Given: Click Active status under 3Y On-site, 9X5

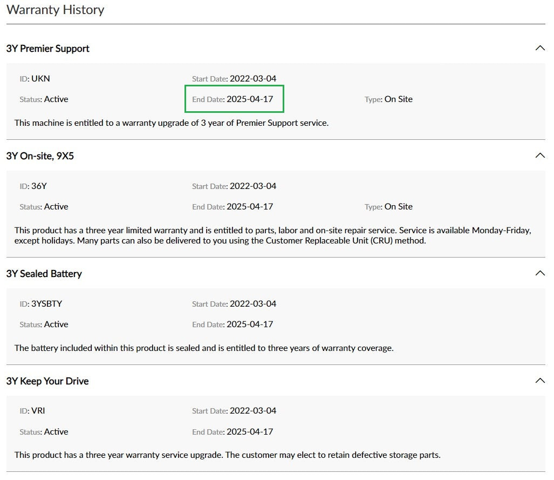Looking at the screenshot, I should pyautogui.click(x=56, y=207).
